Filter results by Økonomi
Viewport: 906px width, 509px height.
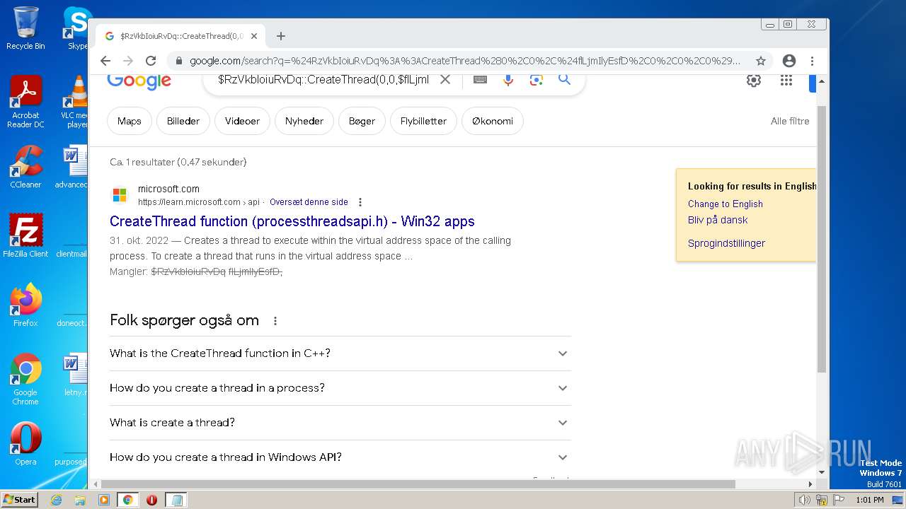[493, 121]
